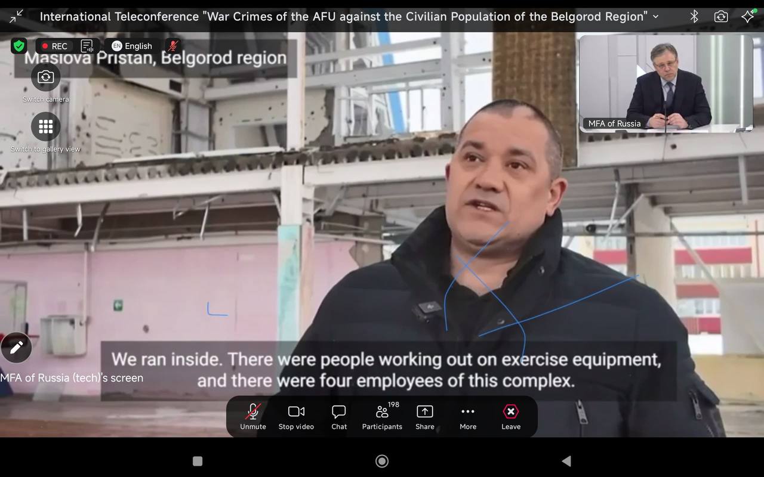Tap the red muted microphone indicator
764x477 pixels.
tap(173, 46)
